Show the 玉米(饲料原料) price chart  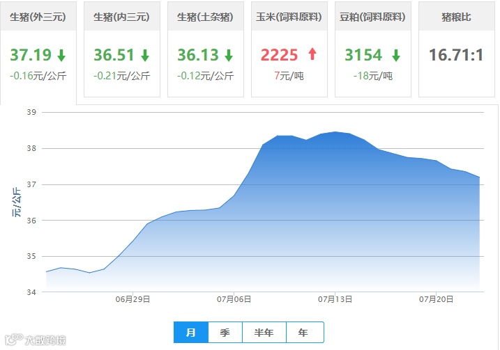click(289, 49)
